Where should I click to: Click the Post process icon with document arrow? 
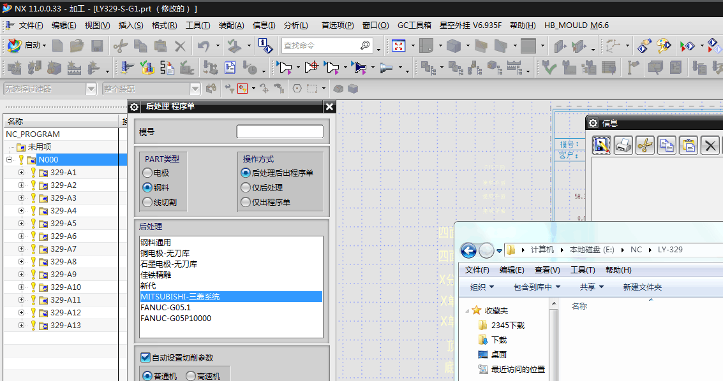pyautogui.click(x=167, y=68)
